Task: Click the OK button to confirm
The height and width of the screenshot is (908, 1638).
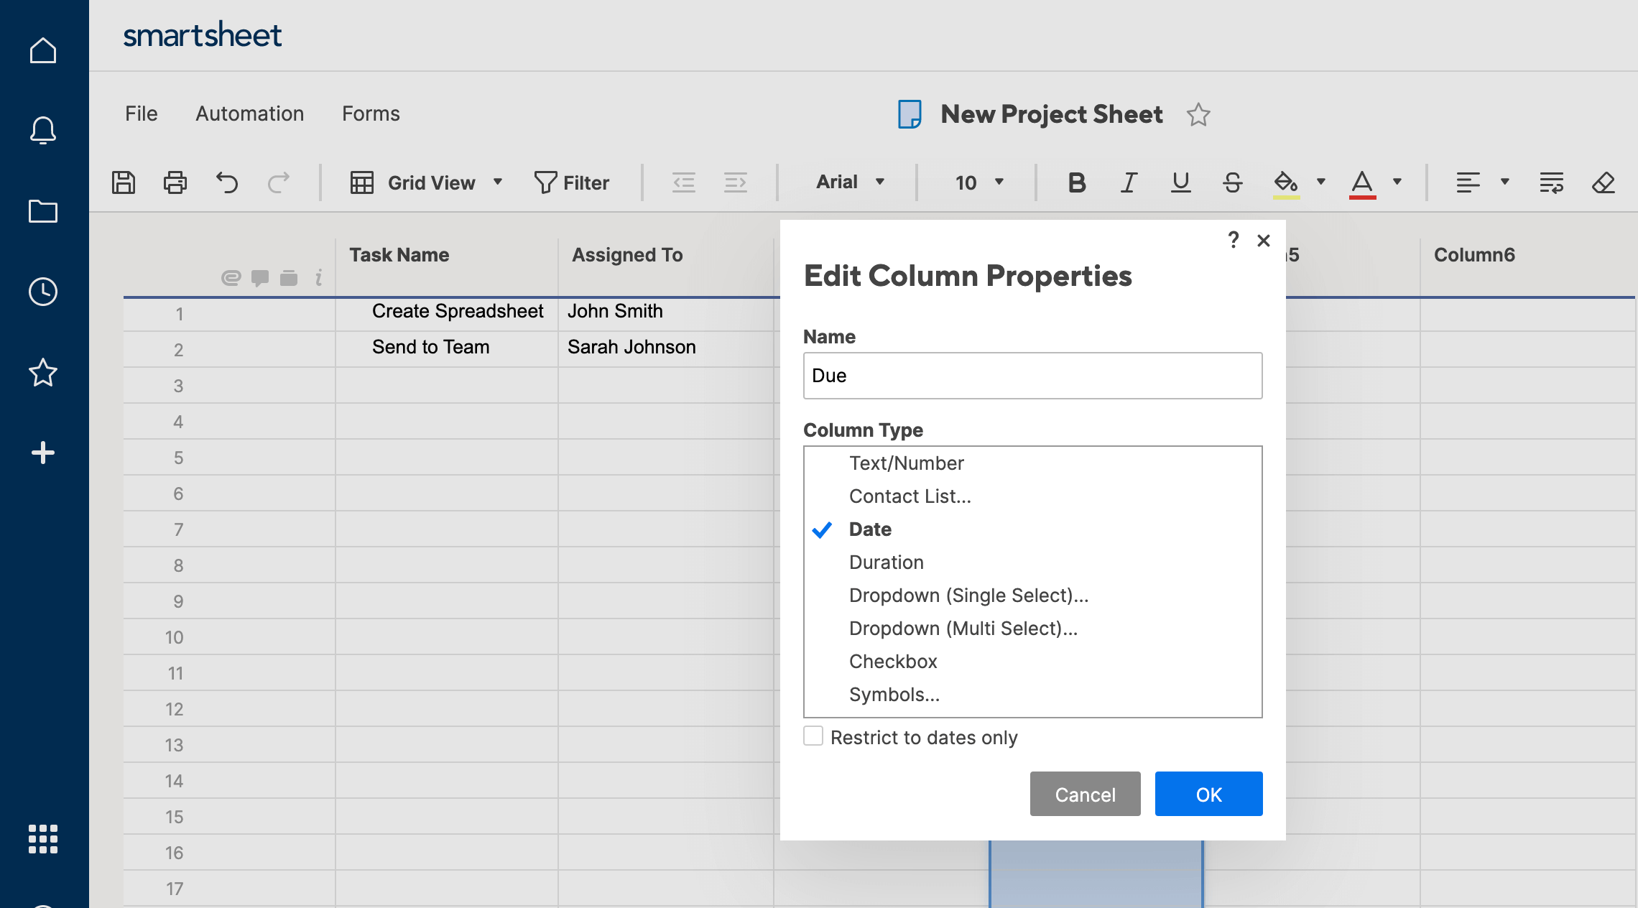Action: coord(1208,794)
